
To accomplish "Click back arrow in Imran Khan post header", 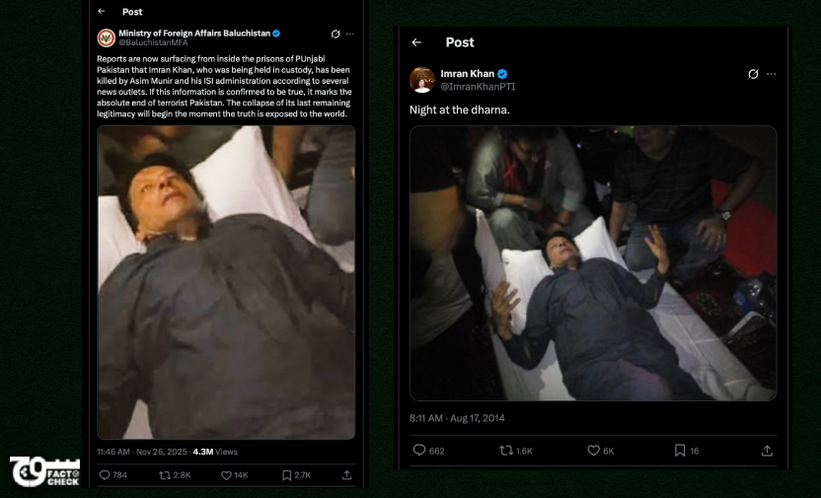I will 416,42.
